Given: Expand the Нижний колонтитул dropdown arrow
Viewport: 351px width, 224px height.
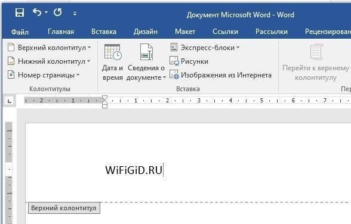Looking at the screenshot, I should point(88,61).
